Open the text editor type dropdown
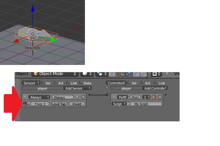The height and width of the screenshot is (146, 220). (156, 74)
